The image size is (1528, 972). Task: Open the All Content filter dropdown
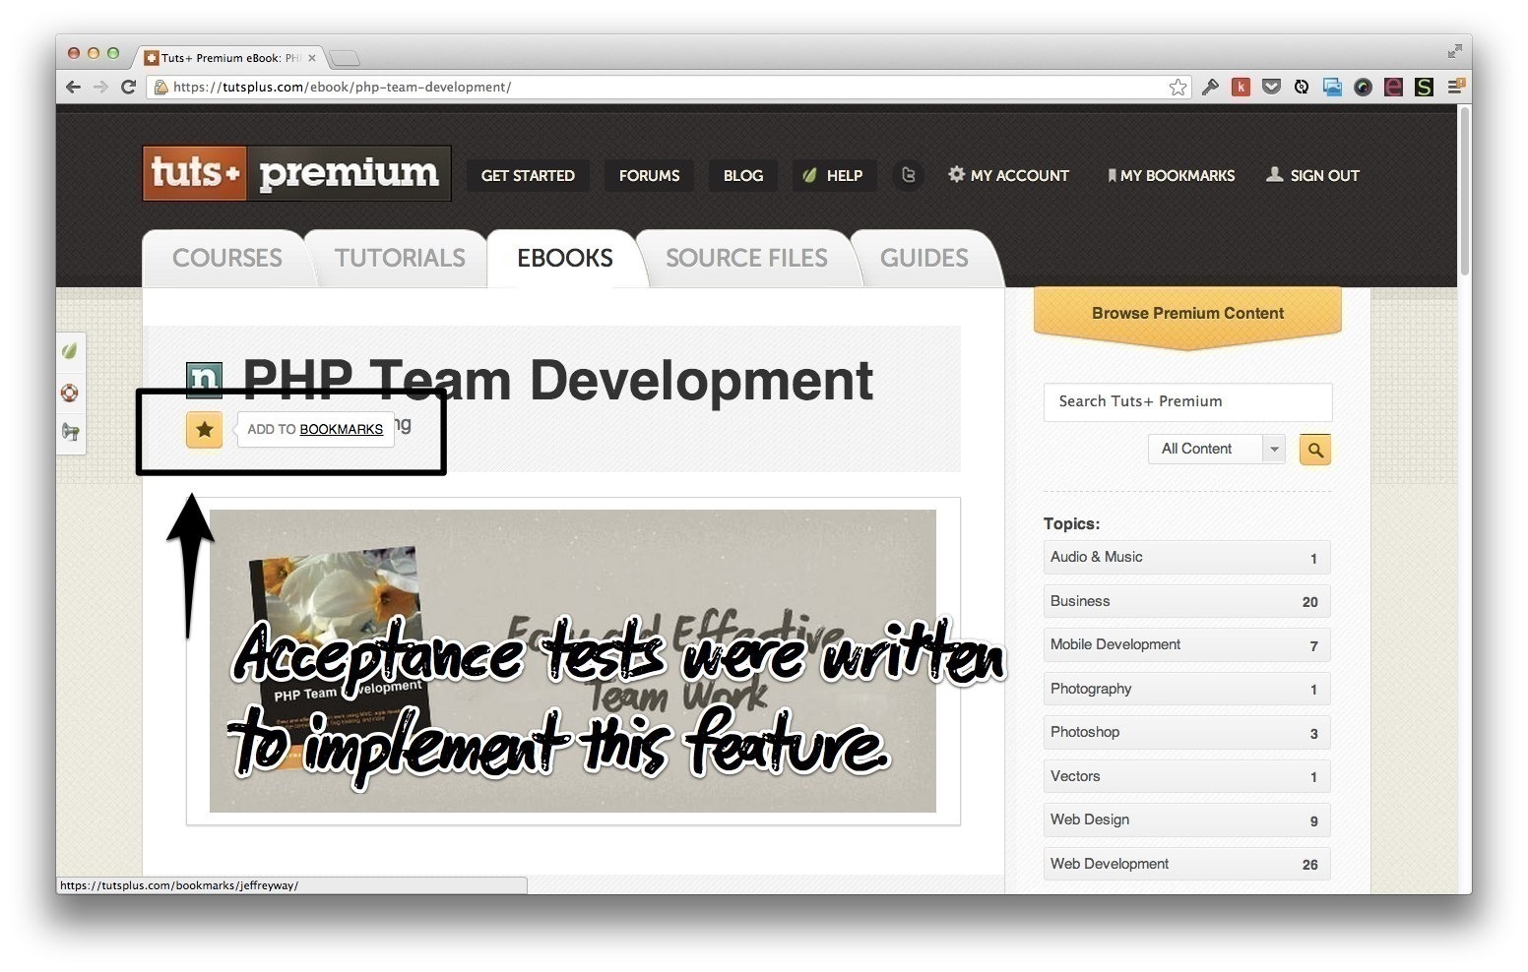1217,449
